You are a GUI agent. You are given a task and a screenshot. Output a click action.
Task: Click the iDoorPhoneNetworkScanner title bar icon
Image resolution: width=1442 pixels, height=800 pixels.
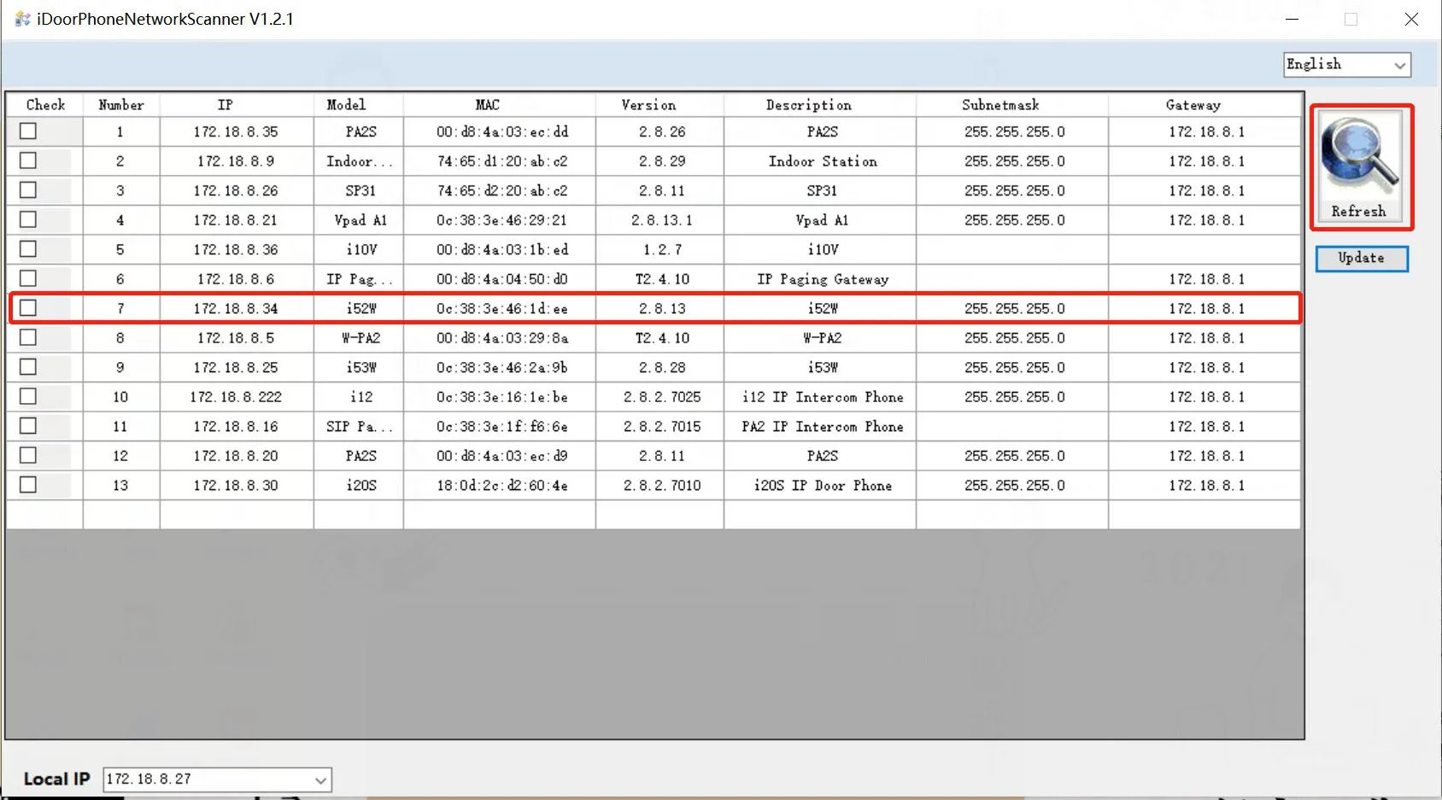pos(21,18)
